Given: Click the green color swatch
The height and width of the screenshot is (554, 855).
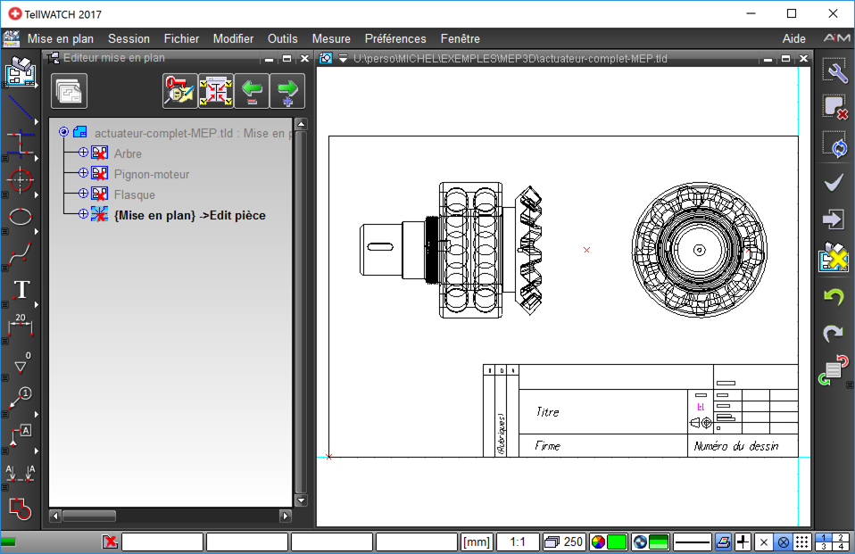Looking at the screenshot, I should pyautogui.click(x=617, y=542).
